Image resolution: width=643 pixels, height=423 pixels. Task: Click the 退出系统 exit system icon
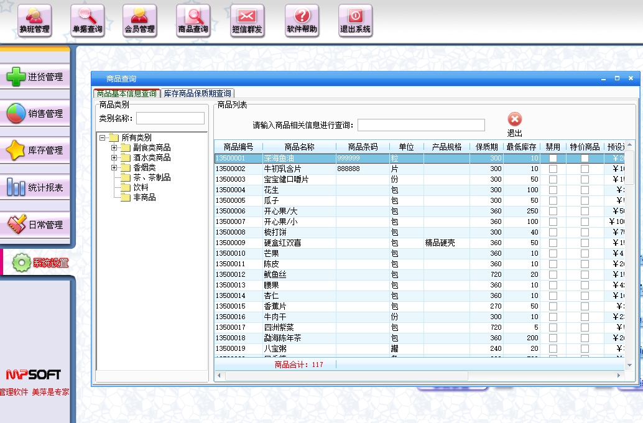(355, 20)
